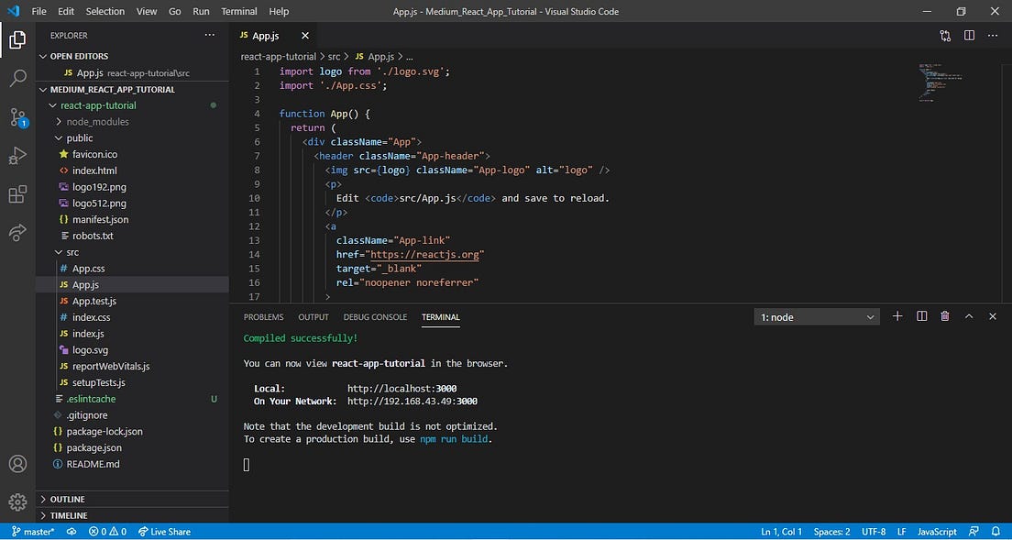Viewport: 1012px width, 540px height.
Task: Toggle the notifications bell in status bar
Action: [x=995, y=531]
